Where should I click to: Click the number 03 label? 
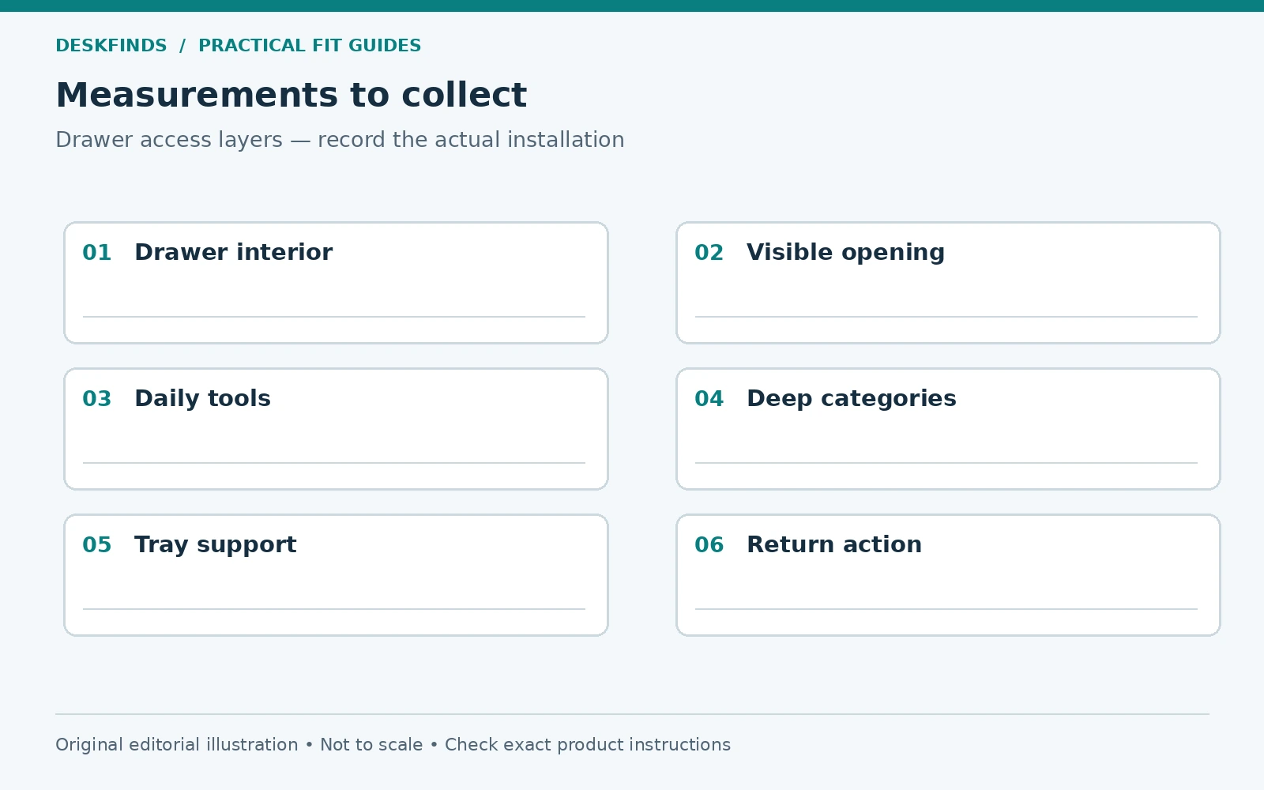pyautogui.click(x=97, y=399)
